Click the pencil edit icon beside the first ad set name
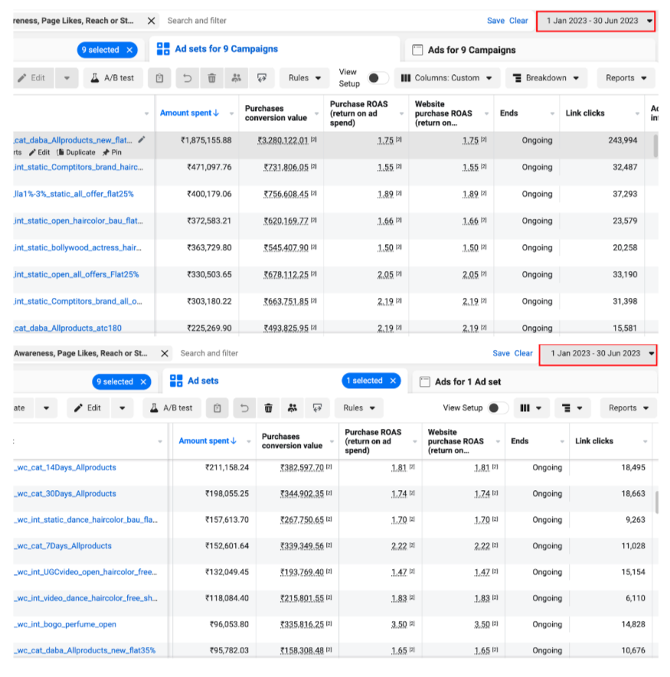Image resolution: width=670 pixels, height=677 pixels. click(141, 140)
